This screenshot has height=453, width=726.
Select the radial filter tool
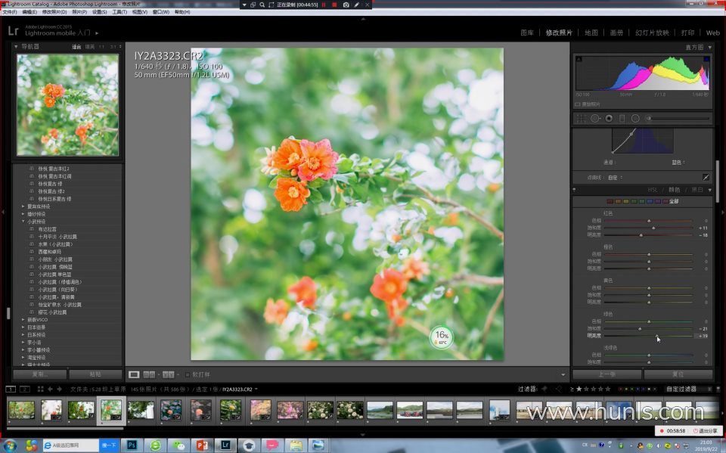coord(635,119)
